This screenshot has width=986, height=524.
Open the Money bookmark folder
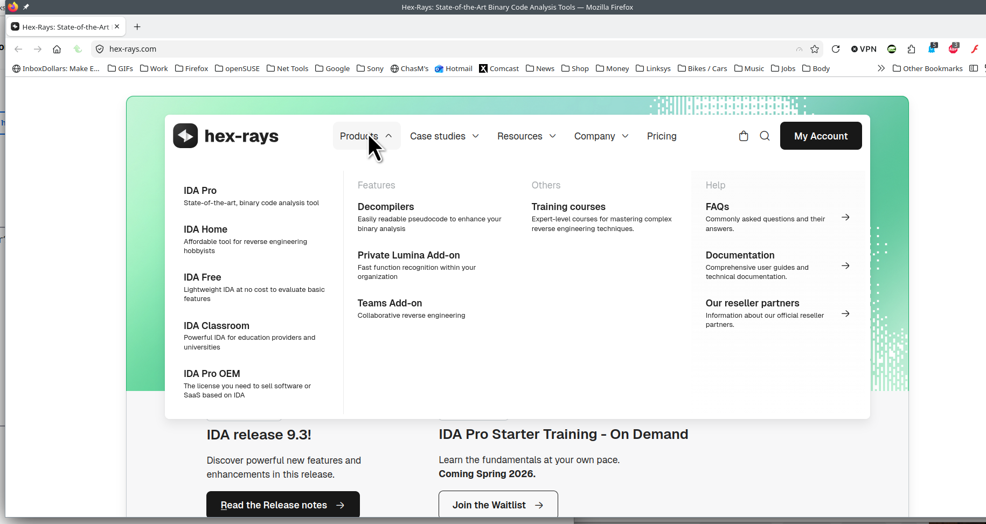[x=612, y=68]
